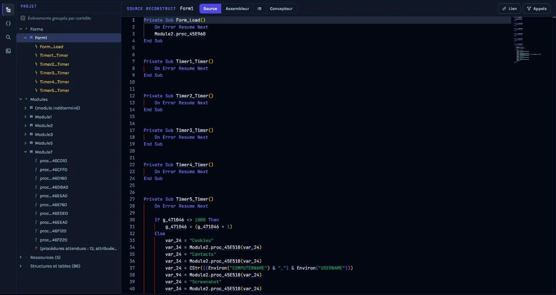Toggle Événements groupés par contrôle checkbox

(x=23, y=18)
